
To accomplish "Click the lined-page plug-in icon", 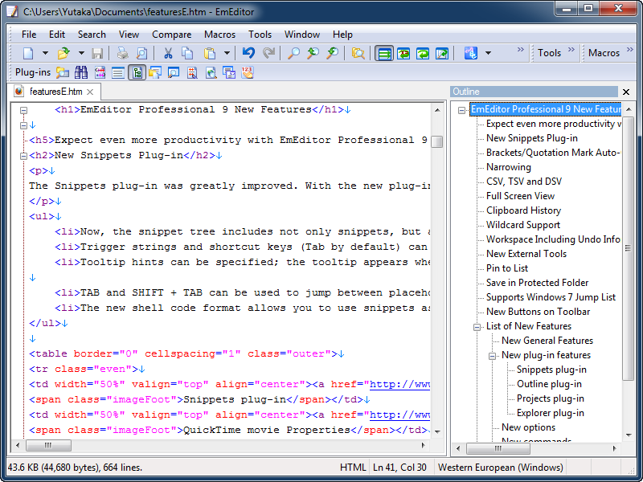I will tap(118, 72).
